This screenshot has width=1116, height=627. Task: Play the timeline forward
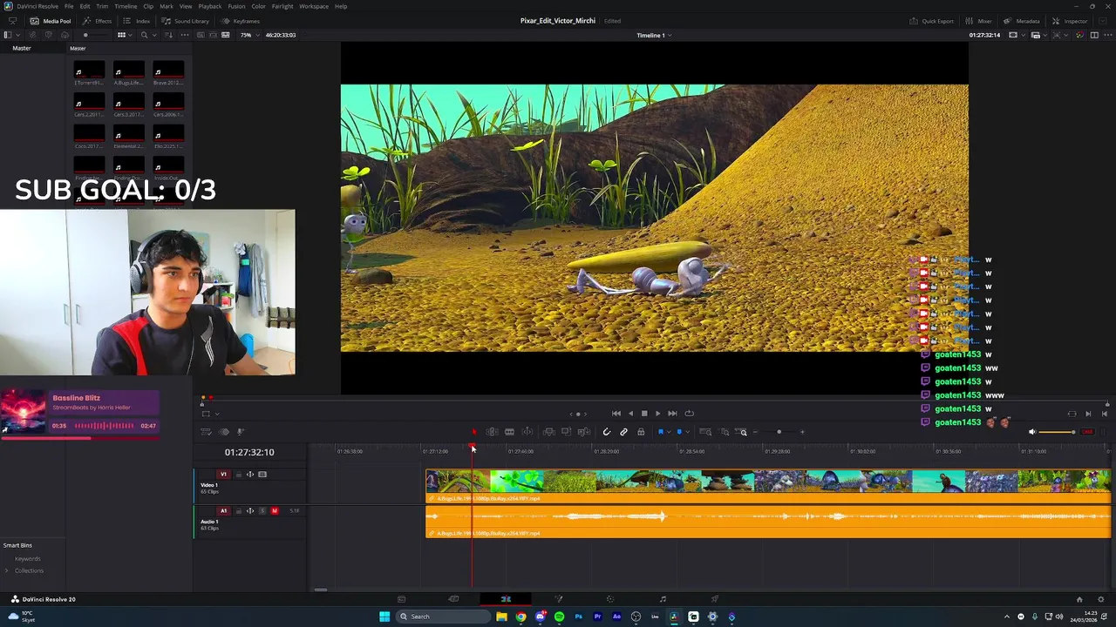click(657, 414)
